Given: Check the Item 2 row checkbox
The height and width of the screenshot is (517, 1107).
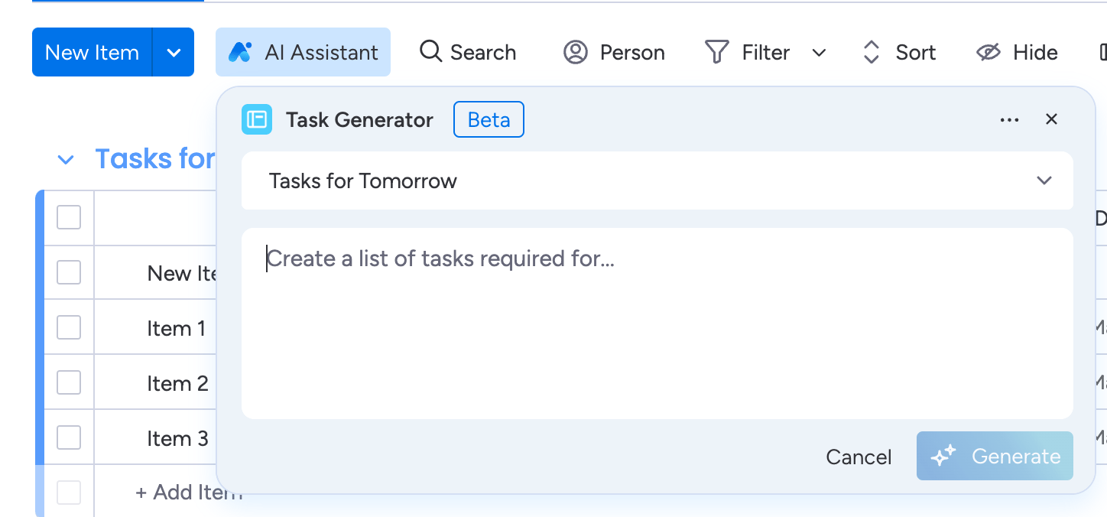Looking at the screenshot, I should pos(69,382).
